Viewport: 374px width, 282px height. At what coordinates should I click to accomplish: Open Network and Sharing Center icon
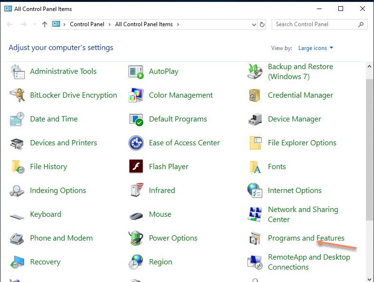pos(255,214)
